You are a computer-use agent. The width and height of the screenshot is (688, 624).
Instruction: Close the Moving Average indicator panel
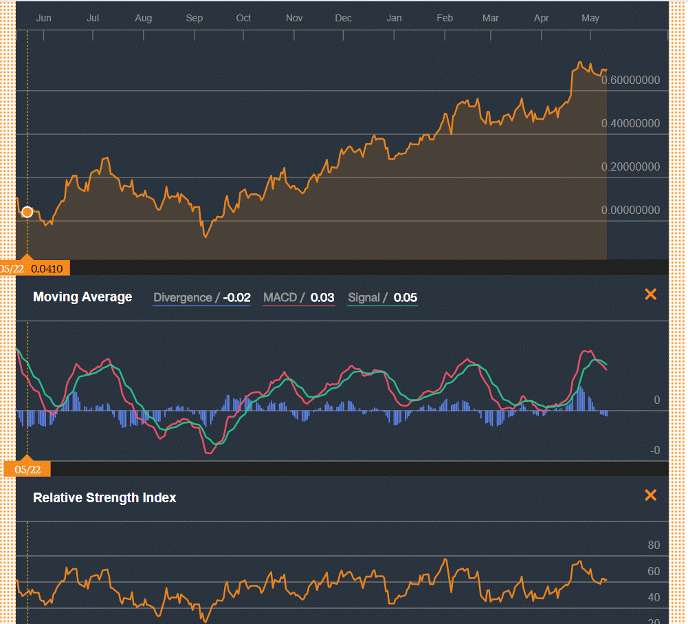coord(650,294)
